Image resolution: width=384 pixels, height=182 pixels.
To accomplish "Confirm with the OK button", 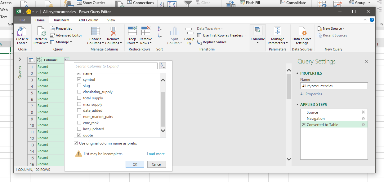I will [135, 164].
